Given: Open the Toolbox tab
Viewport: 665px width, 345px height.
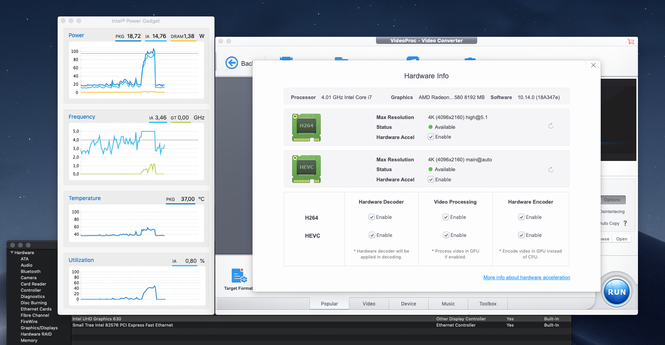Looking at the screenshot, I should (487, 304).
